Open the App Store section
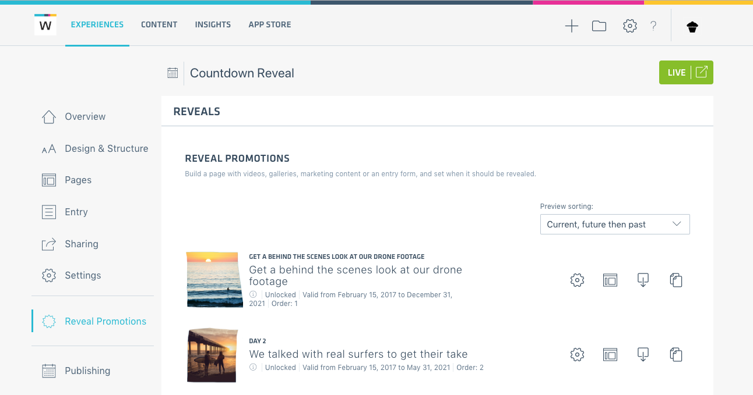 269,24
